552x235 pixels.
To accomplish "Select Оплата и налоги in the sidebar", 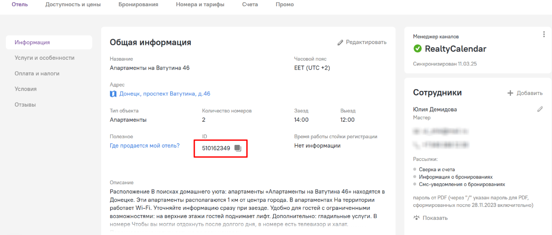I will pyautogui.click(x=37, y=74).
